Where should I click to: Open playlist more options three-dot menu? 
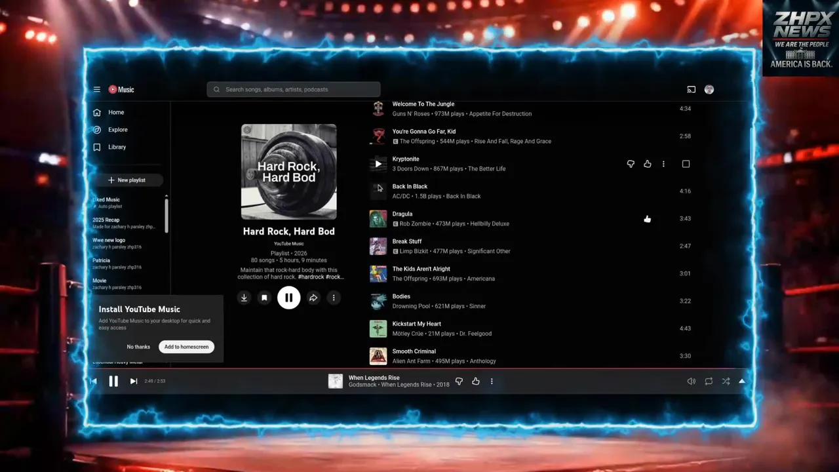click(334, 298)
